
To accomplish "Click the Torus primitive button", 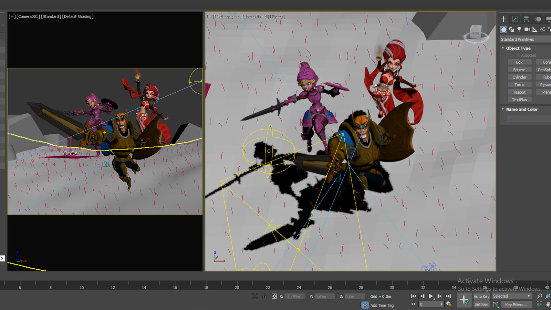I will click(x=519, y=85).
